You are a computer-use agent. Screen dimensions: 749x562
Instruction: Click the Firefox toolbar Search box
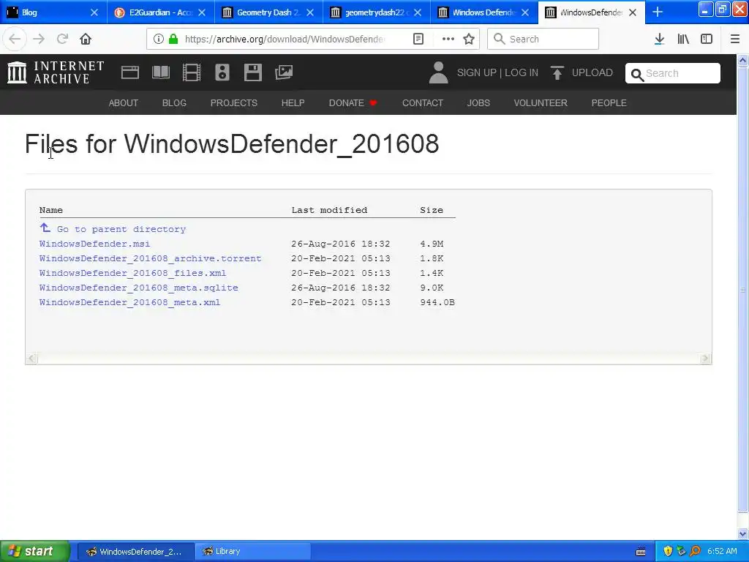pyautogui.click(x=543, y=40)
